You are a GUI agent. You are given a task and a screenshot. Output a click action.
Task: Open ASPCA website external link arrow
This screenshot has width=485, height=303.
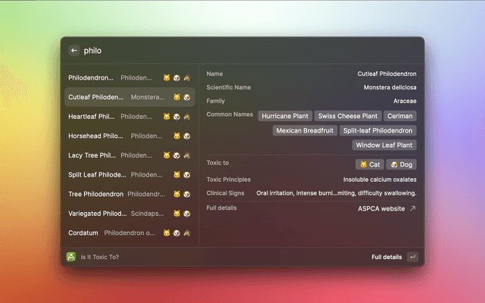[412, 208]
